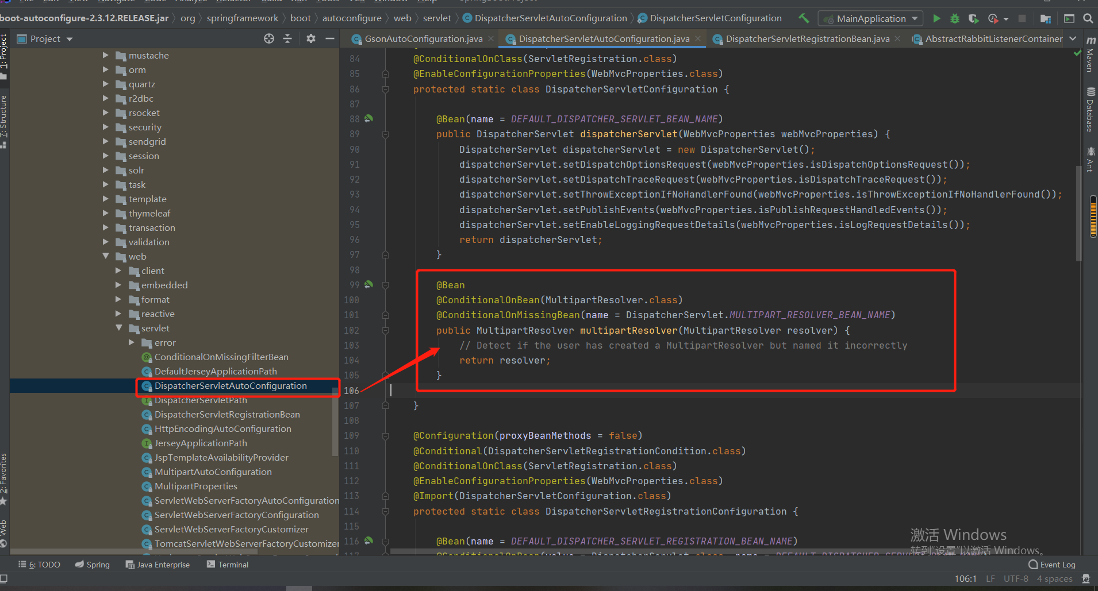This screenshot has height=591, width=1098.
Task: Run MainApplication with coverage shield icon
Action: point(973,18)
